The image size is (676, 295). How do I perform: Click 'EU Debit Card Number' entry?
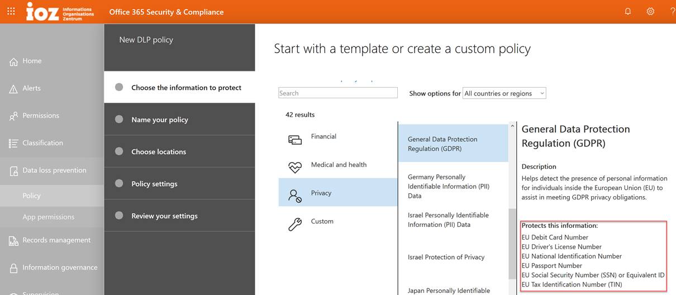pos(555,237)
